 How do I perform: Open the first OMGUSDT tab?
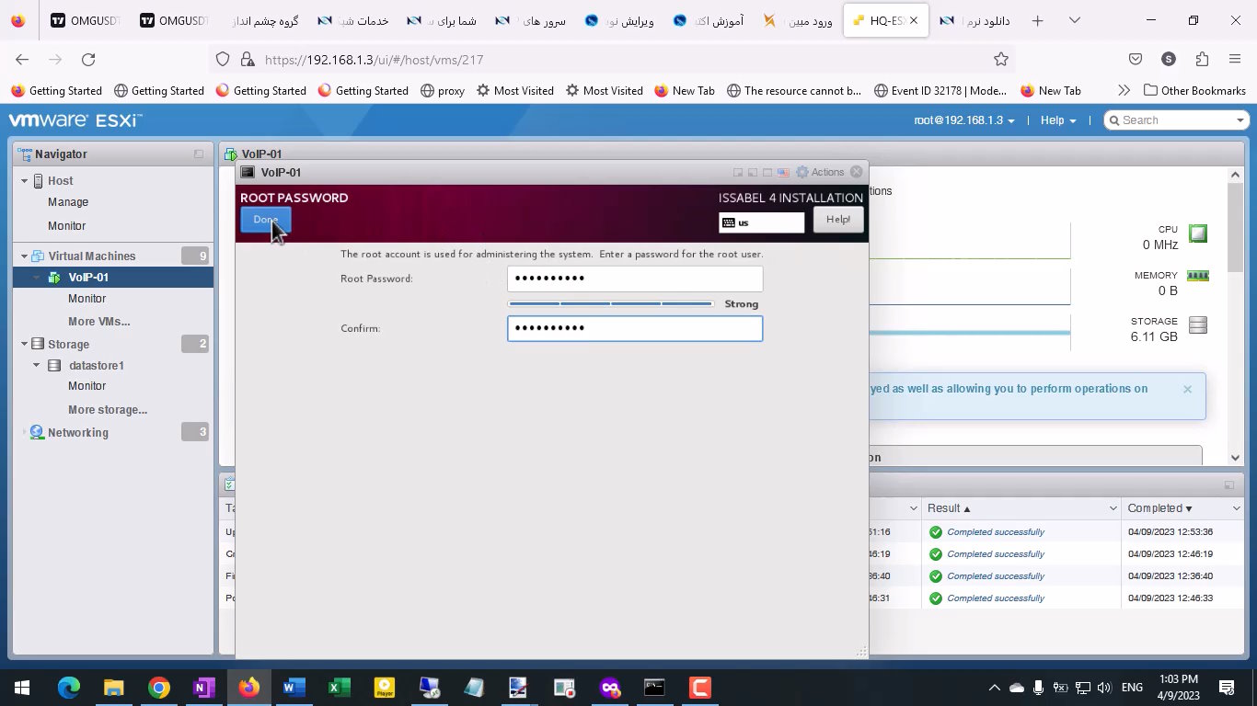tap(86, 20)
